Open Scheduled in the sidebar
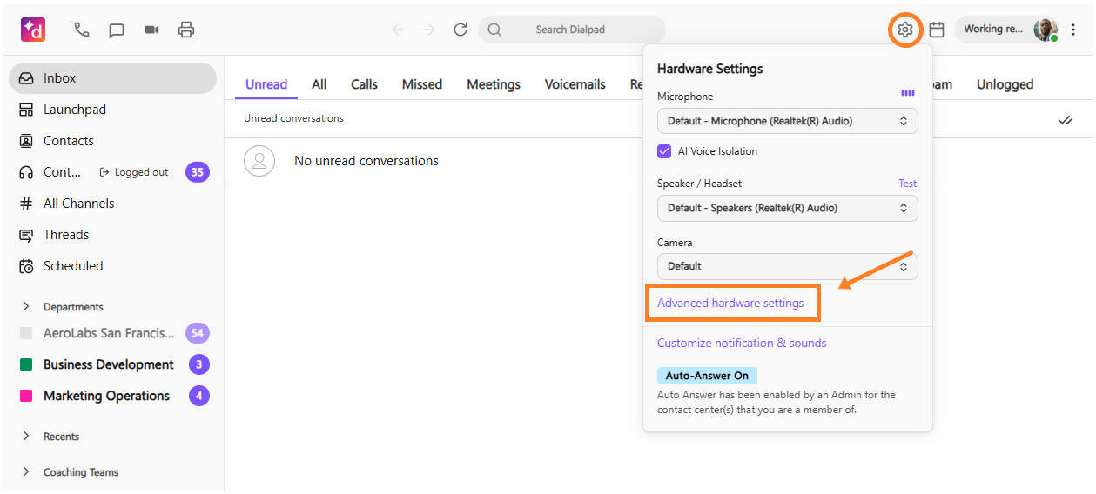1096x494 pixels. 112,266
